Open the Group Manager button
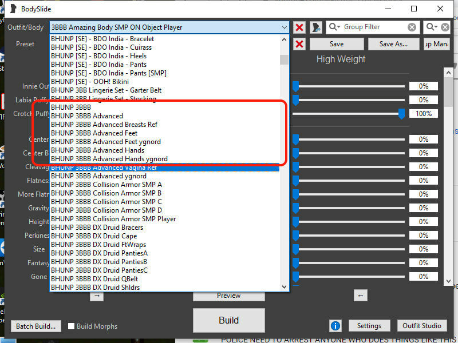Viewport: 458px width, 343px height. 437,44
